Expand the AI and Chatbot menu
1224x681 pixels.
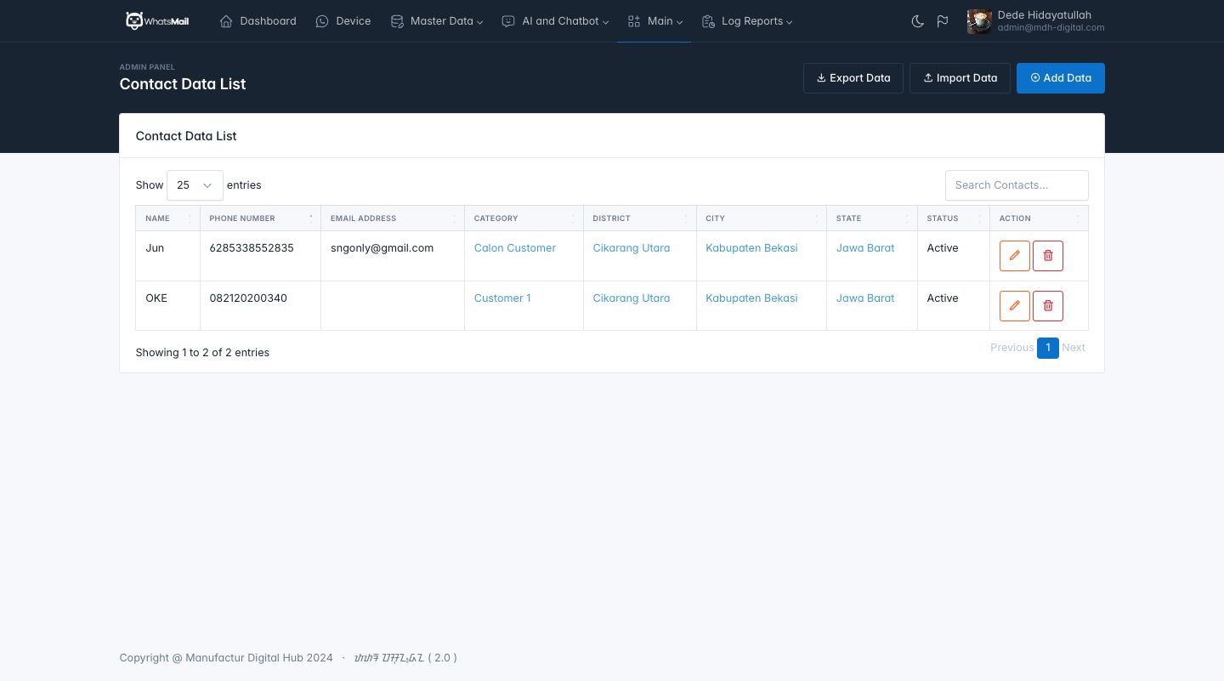(555, 21)
